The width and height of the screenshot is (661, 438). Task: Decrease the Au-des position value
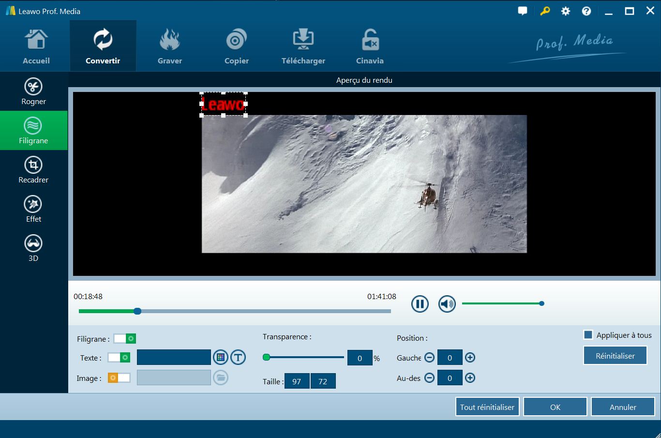429,378
